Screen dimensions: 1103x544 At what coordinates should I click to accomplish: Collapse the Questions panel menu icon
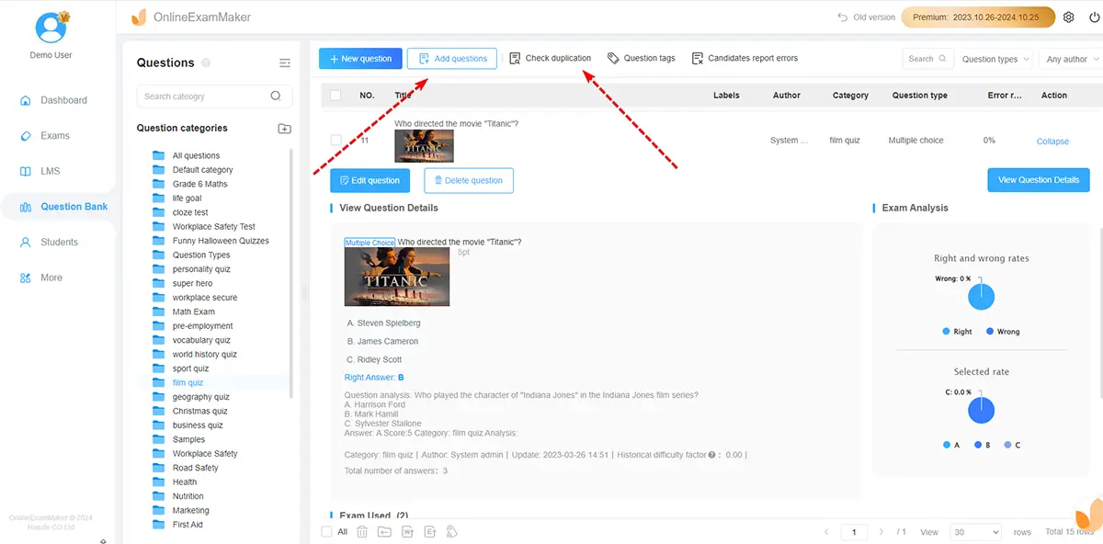pos(284,62)
